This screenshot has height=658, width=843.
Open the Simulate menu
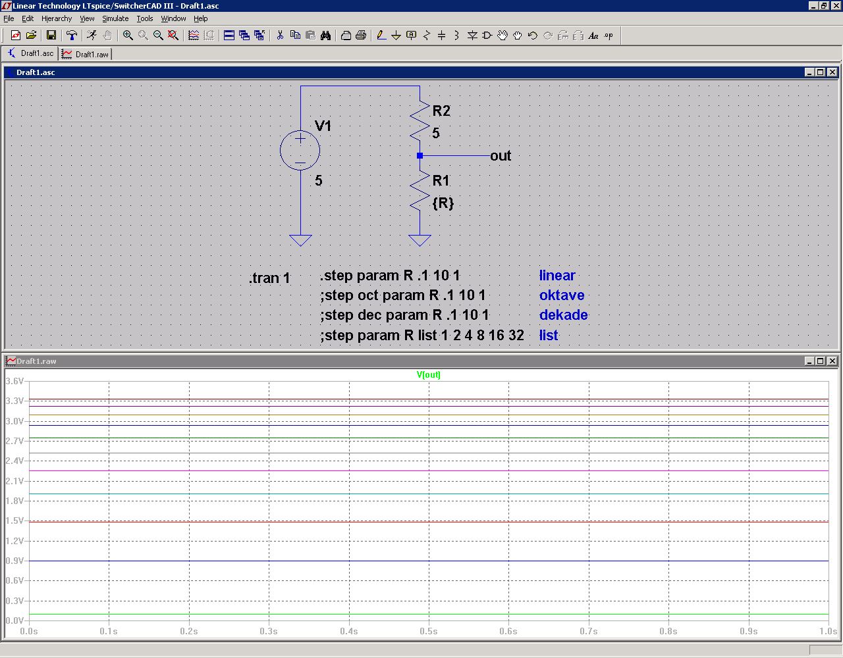click(115, 18)
